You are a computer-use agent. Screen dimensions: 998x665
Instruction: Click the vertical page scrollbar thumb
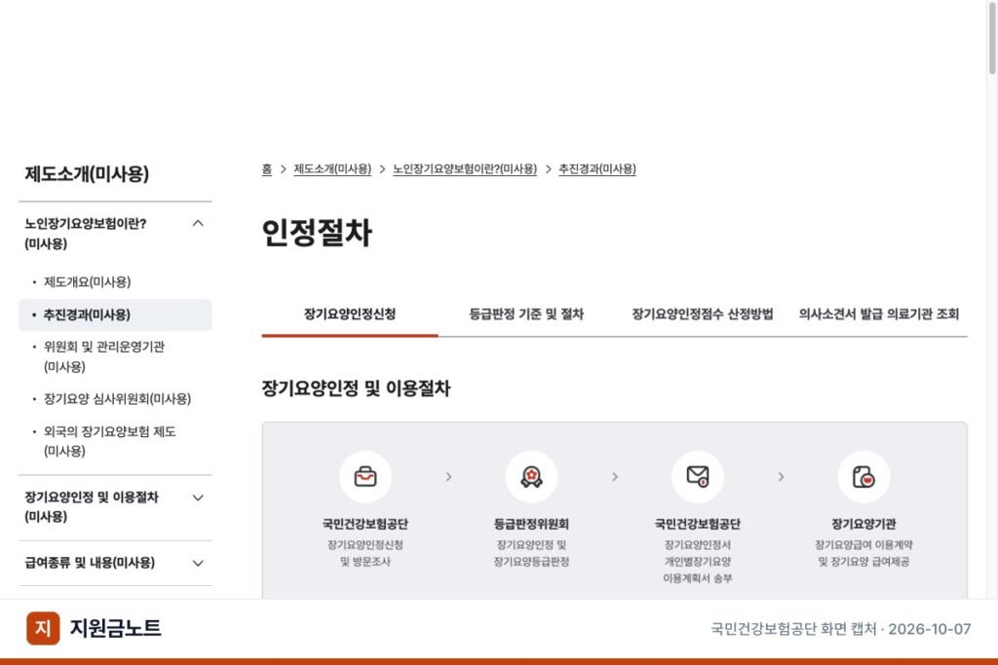[991, 38]
